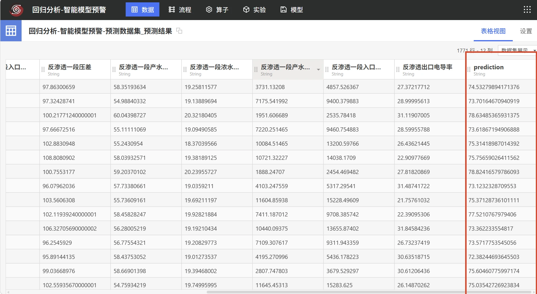This screenshot has height=294, width=537.
Task: Open the 模型 tab
Action: (x=292, y=10)
